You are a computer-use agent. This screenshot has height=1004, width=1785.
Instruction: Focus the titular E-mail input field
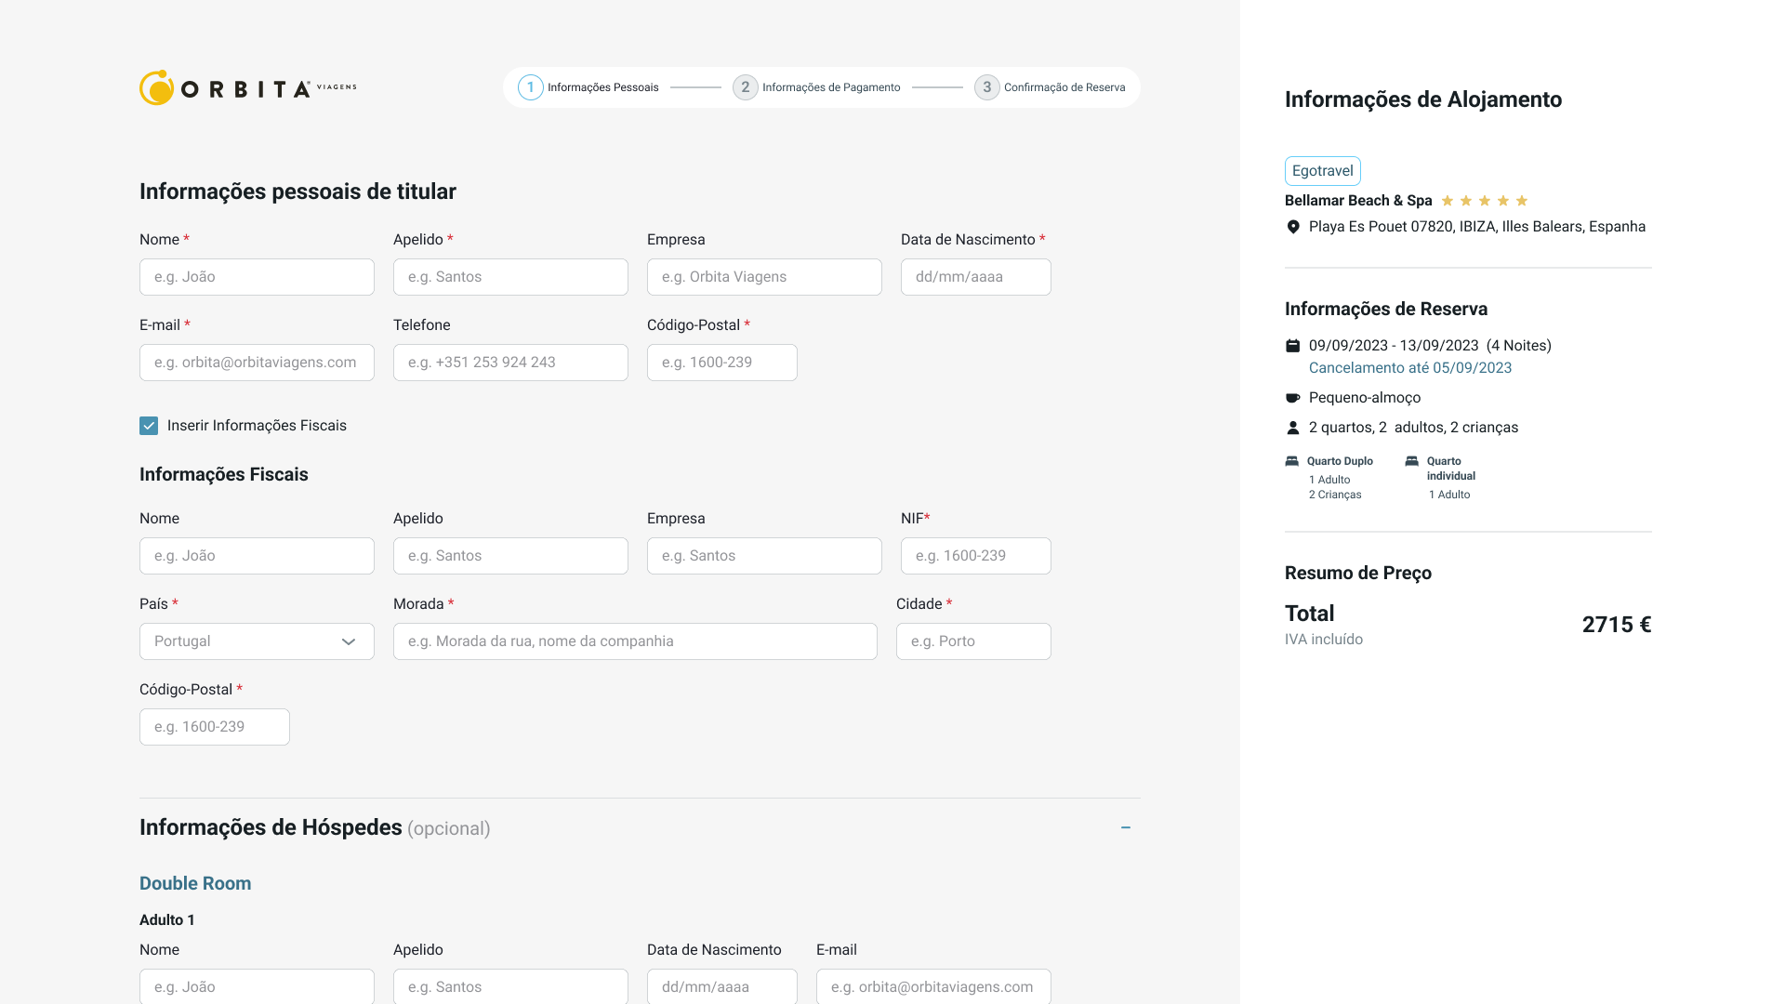[257, 363]
